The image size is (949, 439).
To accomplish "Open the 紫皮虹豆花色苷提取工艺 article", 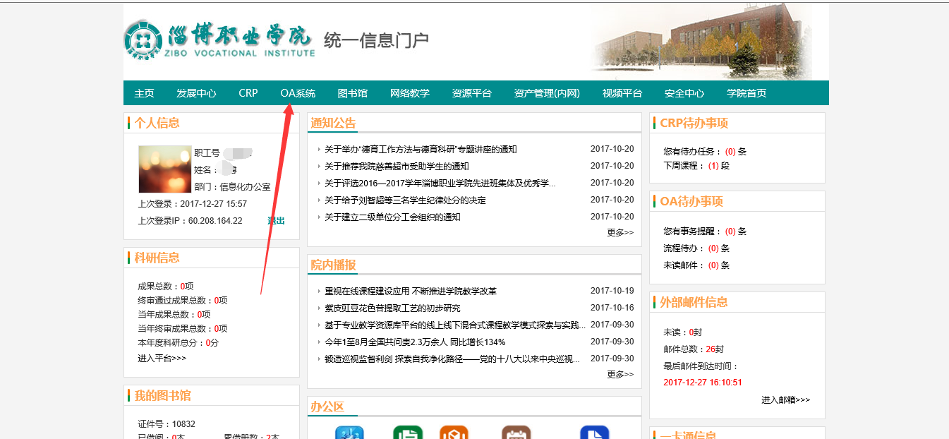I will (x=392, y=308).
